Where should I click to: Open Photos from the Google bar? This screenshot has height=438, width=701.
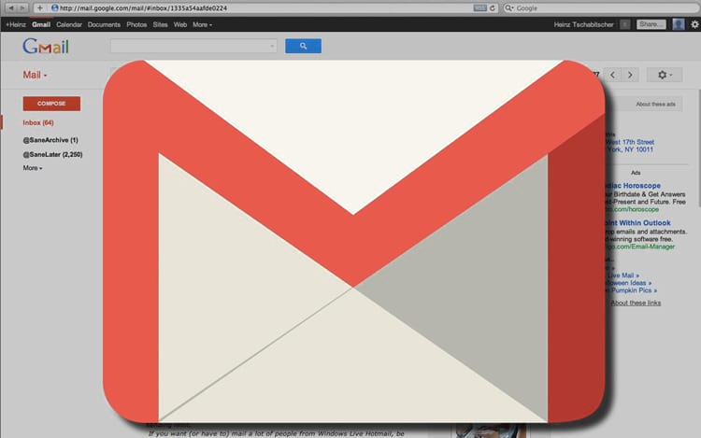pos(136,24)
